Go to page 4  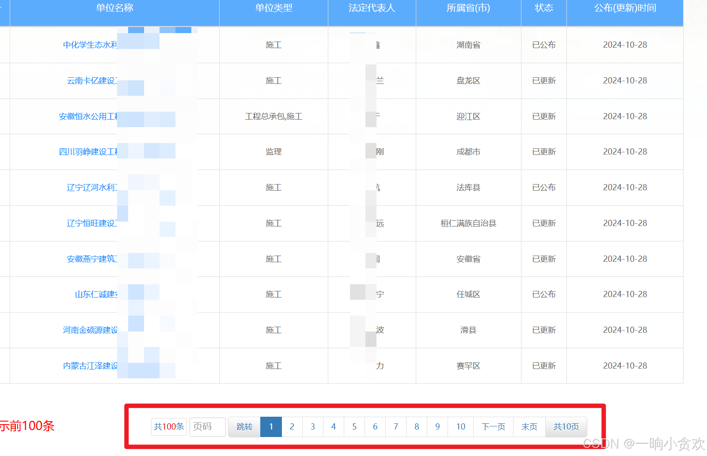(334, 427)
